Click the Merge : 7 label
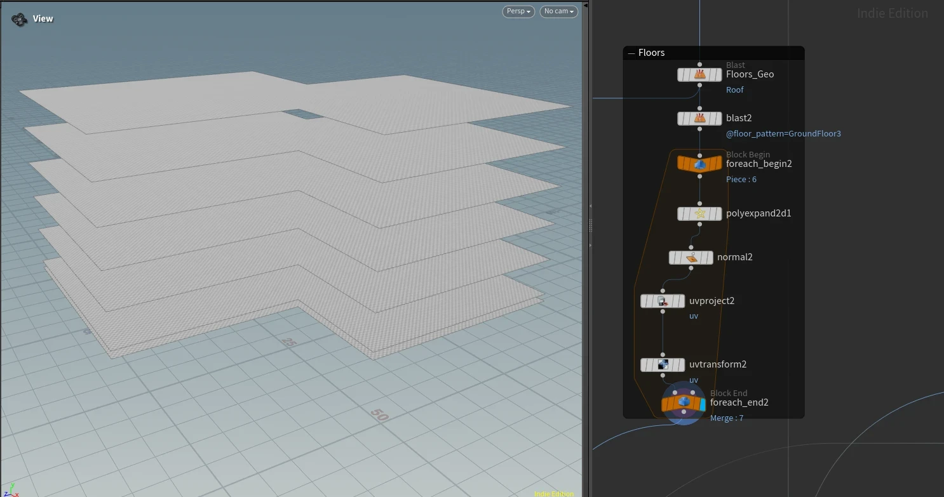 [727, 418]
